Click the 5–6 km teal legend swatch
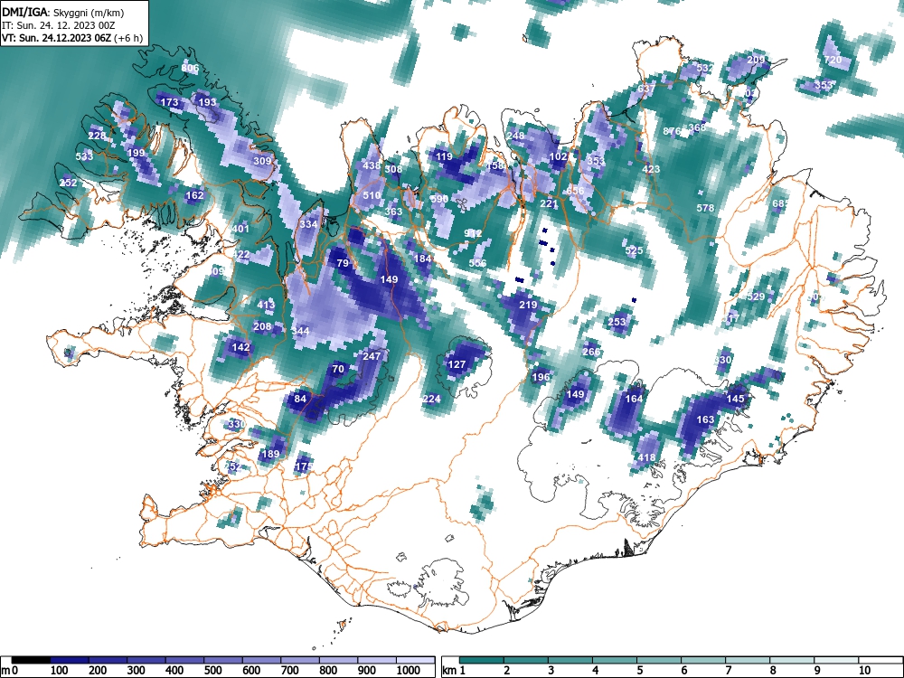 (660, 660)
